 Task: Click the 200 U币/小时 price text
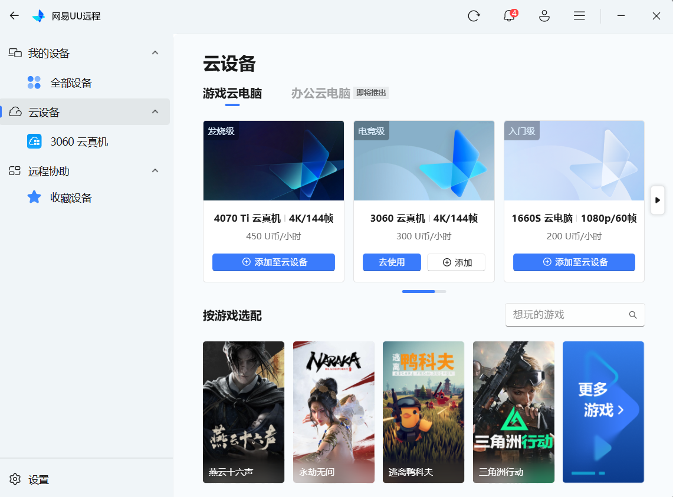pyautogui.click(x=574, y=236)
